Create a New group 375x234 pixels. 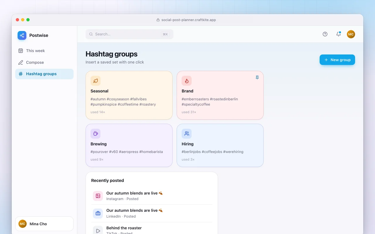tap(337, 60)
